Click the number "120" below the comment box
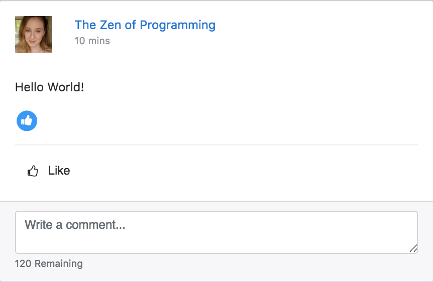433x282 pixels. 23,263
